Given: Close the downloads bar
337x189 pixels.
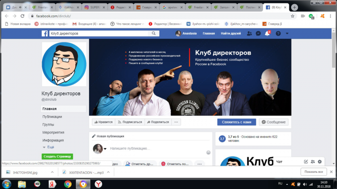Looking at the screenshot, I should tap(331, 172).
